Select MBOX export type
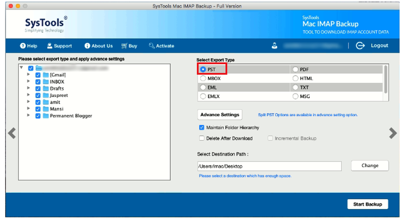The width and height of the screenshot is (406, 223). pos(203,78)
